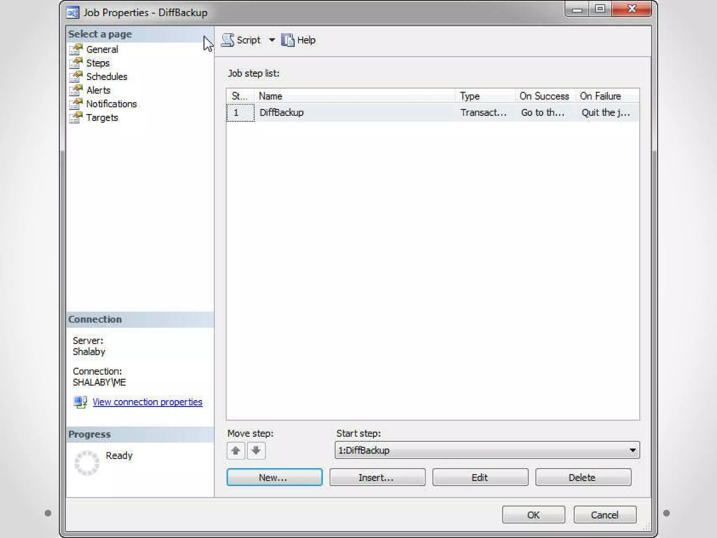Click the General page icon
The image size is (717, 538).
click(x=76, y=49)
